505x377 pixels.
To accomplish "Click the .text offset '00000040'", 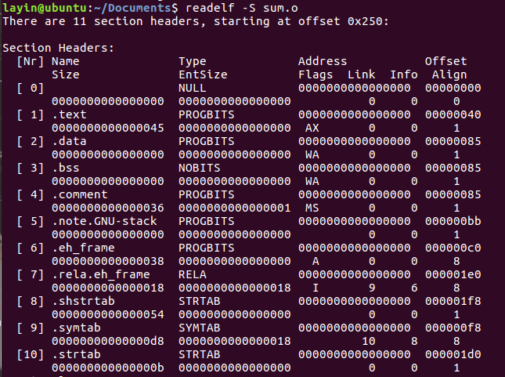I will (453, 114).
